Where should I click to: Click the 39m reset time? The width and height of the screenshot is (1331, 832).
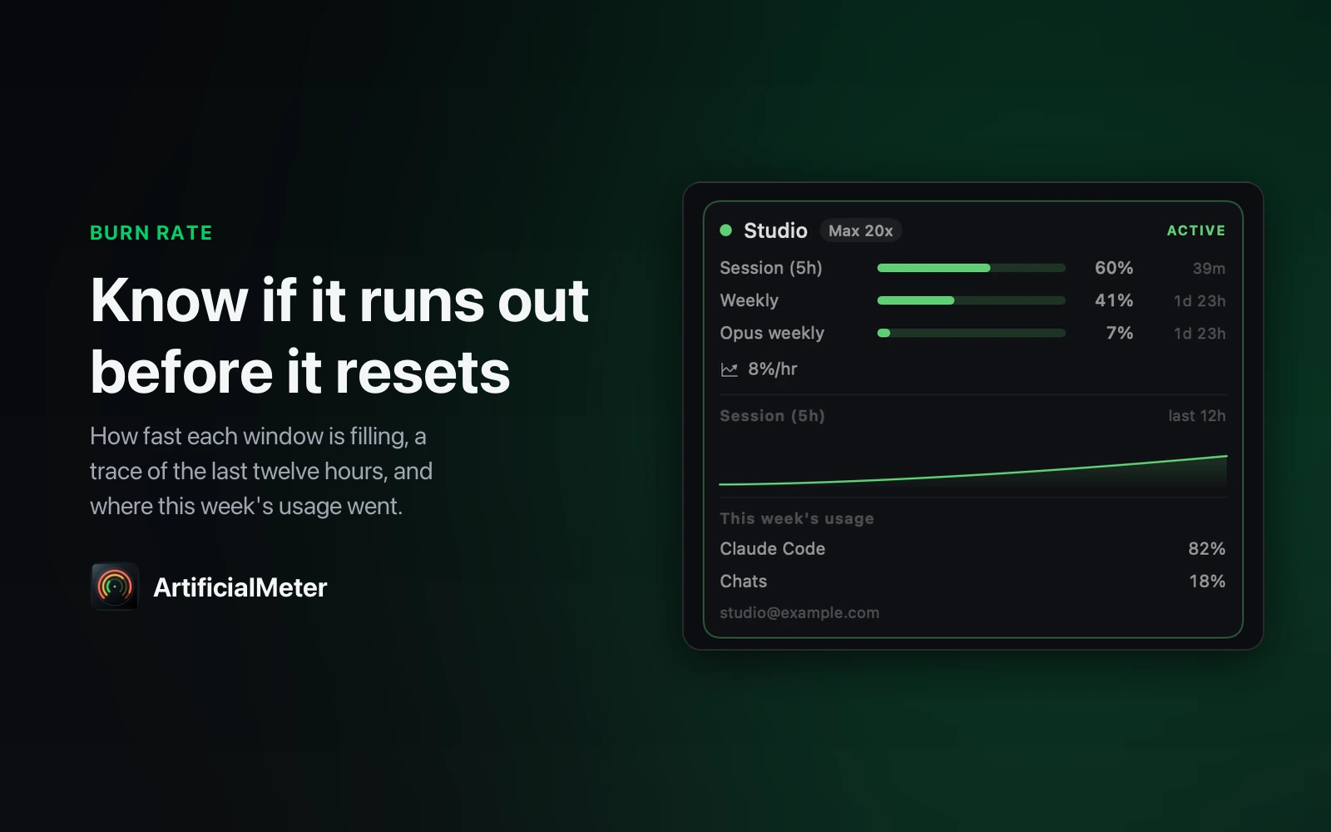(1209, 269)
